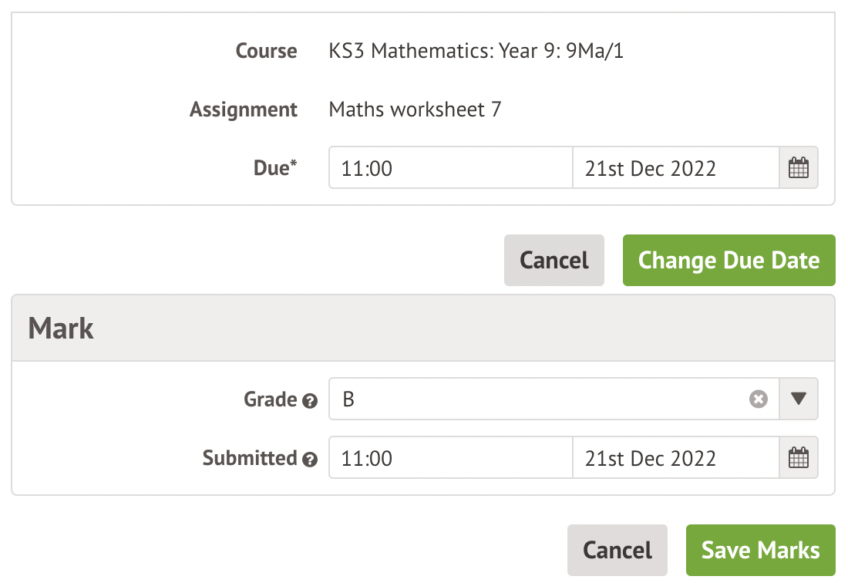Viewport: 848px width, 583px height.
Task: Cancel the mark entry
Action: [x=617, y=550]
